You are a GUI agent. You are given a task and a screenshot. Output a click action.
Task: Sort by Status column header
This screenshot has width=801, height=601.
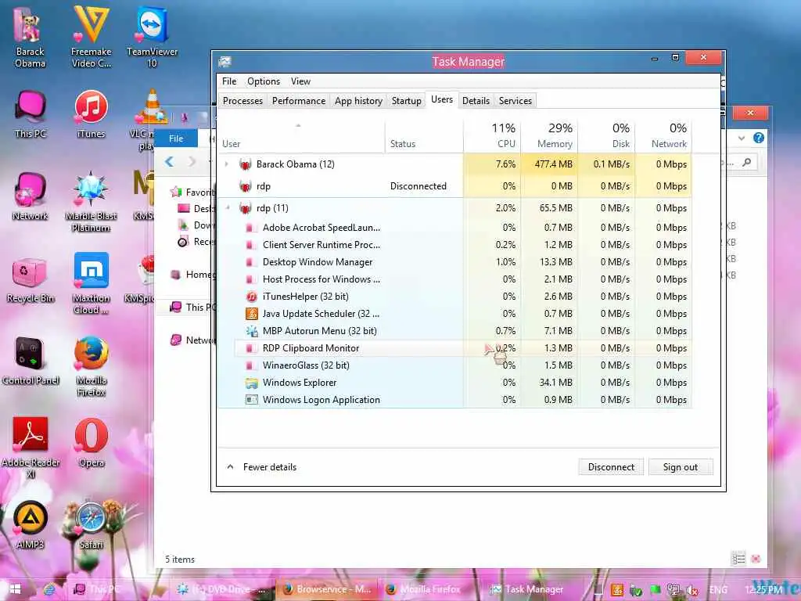tap(424, 136)
